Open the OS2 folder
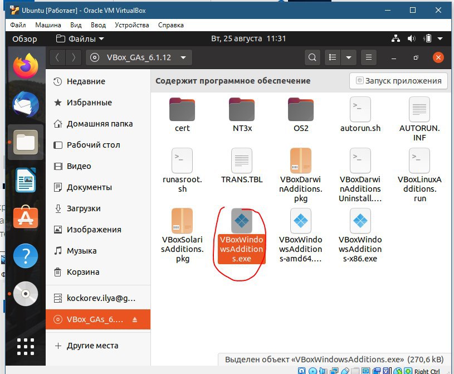This screenshot has height=374, width=454. pyautogui.click(x=301, y=115)
